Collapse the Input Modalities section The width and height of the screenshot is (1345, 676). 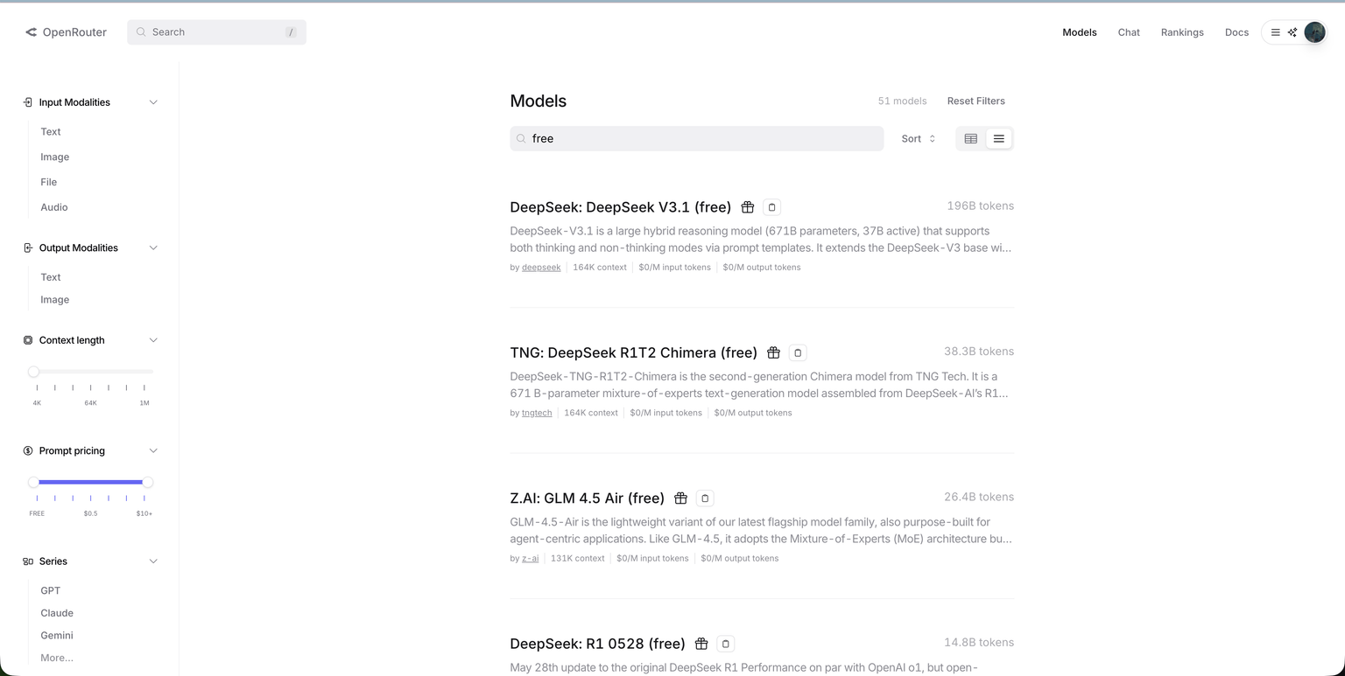click(153, 102)
